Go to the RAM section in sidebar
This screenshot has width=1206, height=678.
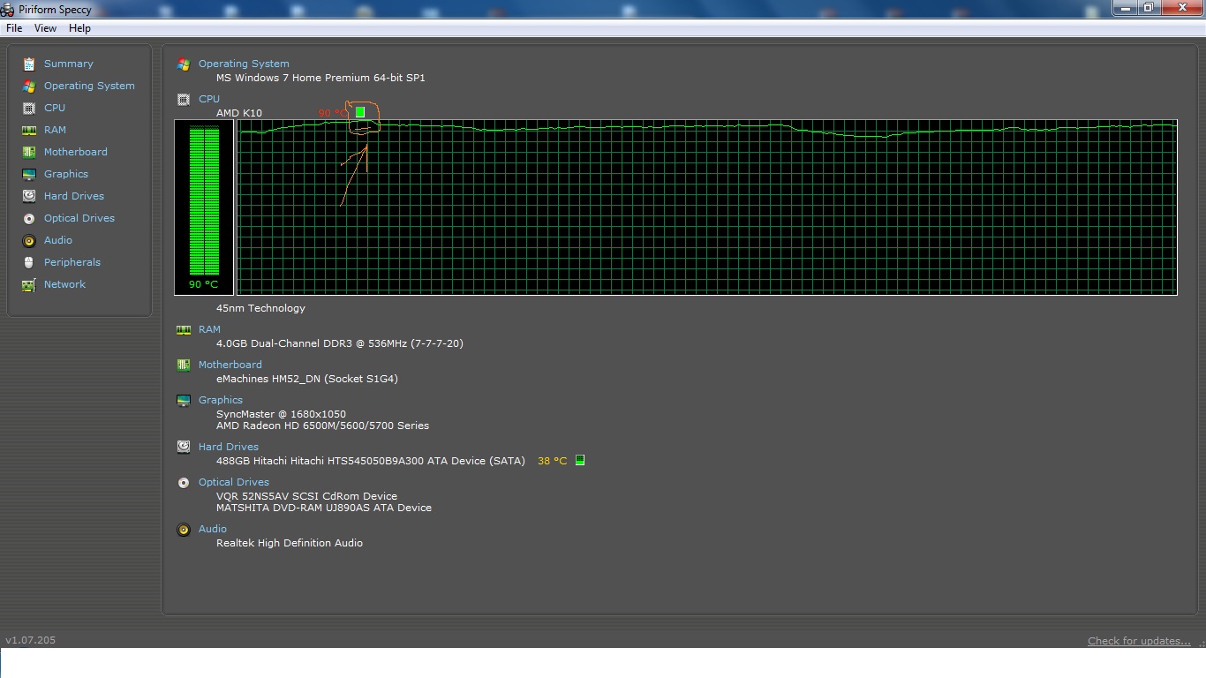click(55, 130)
